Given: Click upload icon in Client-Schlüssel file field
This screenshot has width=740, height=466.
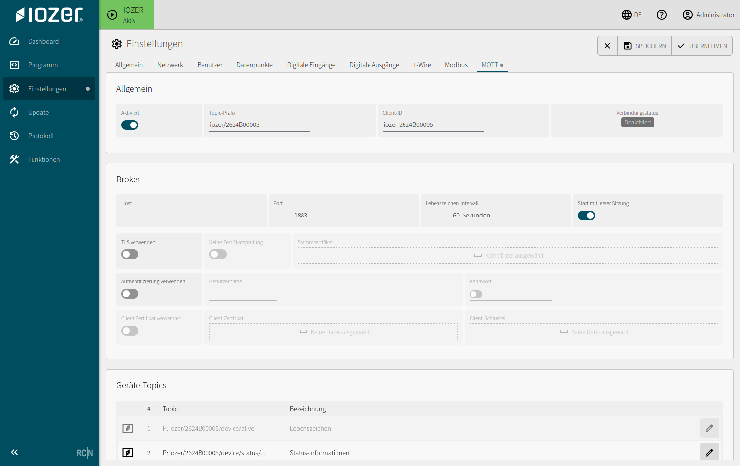Looking at the screenshot, I should tap(564, 332).
